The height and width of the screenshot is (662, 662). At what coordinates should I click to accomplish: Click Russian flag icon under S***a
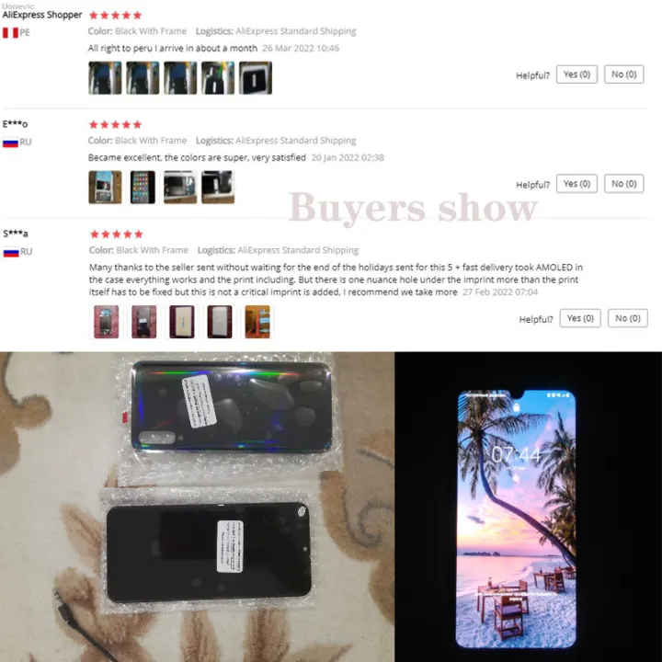pos(11,252)
